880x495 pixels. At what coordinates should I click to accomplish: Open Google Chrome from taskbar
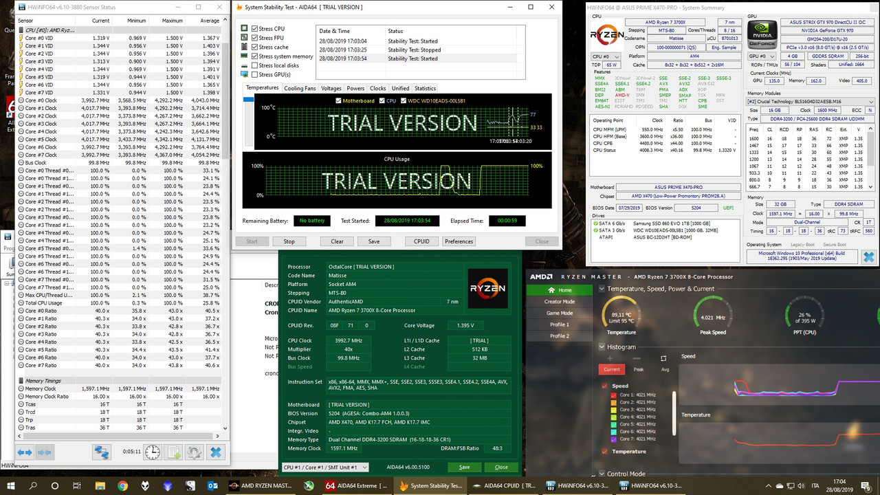122,485
